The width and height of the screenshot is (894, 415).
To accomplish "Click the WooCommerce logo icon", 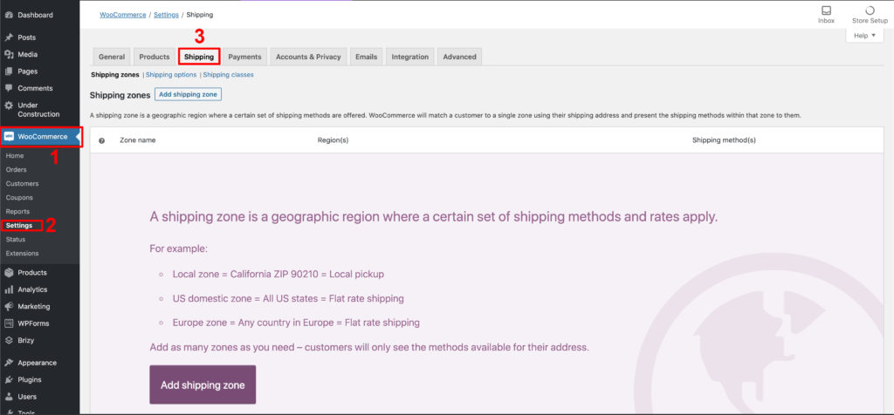I will 9,137.
